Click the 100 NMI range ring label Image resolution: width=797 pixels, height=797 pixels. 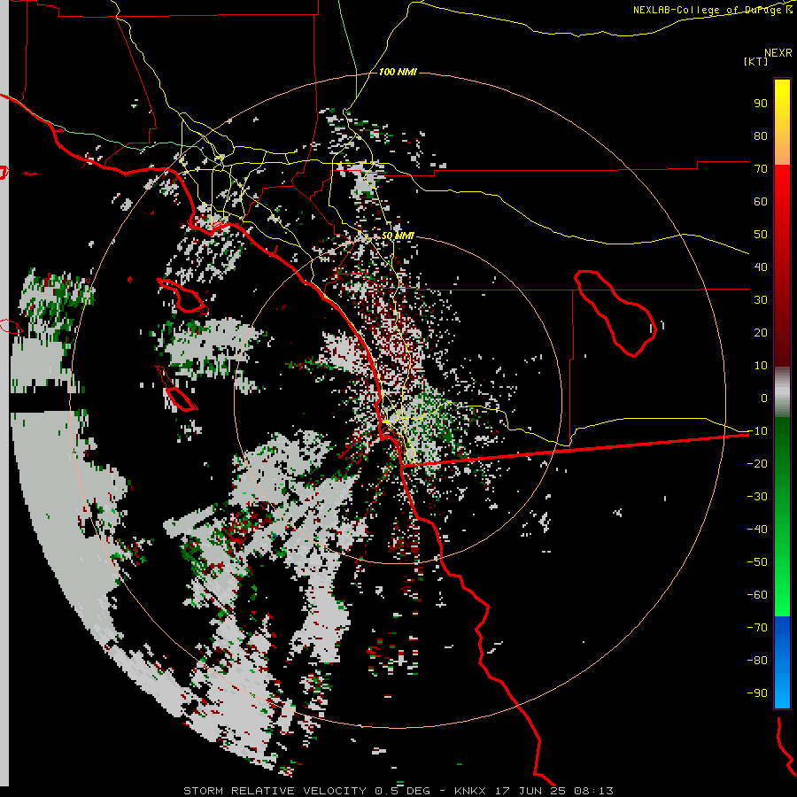click(398, 72)
